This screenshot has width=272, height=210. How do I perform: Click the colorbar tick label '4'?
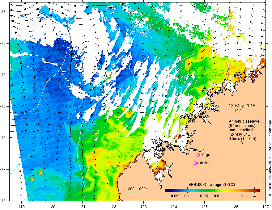coord(254,196)
